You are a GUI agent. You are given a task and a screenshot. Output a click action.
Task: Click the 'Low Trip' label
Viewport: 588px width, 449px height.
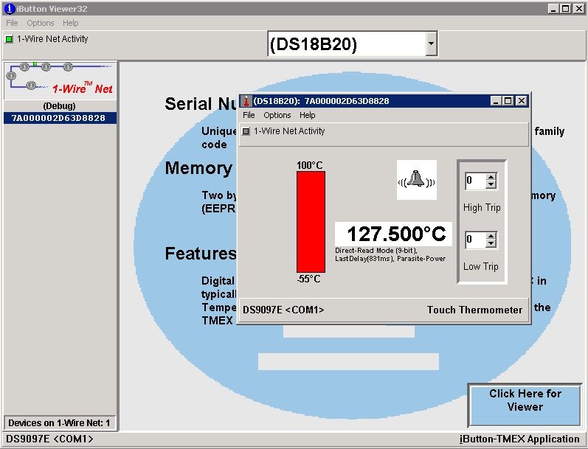pyautogui.click(x=481, y=266)
